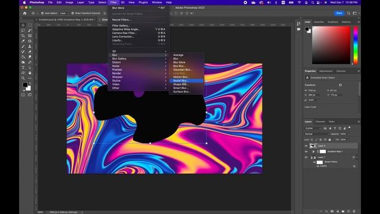Select the Rectangular Marquee tool

[30, 25]
